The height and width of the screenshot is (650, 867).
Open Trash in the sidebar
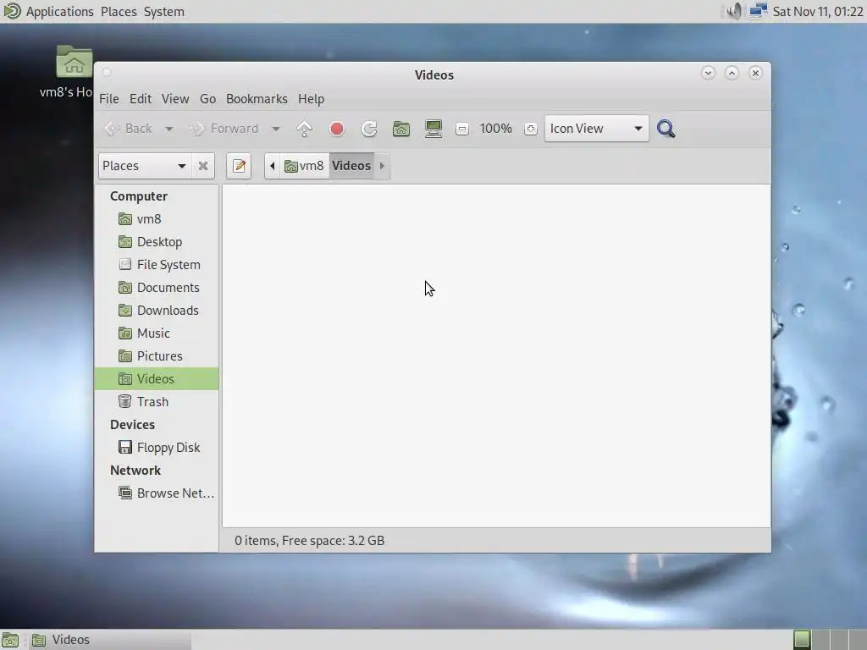point(157,402)
